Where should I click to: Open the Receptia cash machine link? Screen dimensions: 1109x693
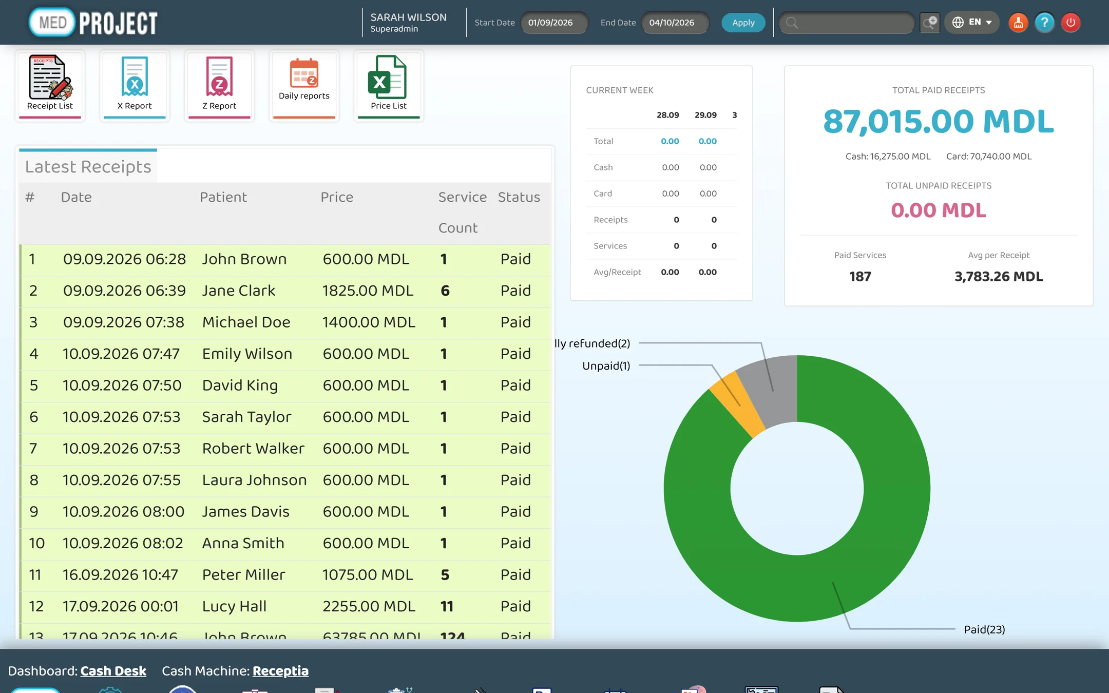click(280, 671)
